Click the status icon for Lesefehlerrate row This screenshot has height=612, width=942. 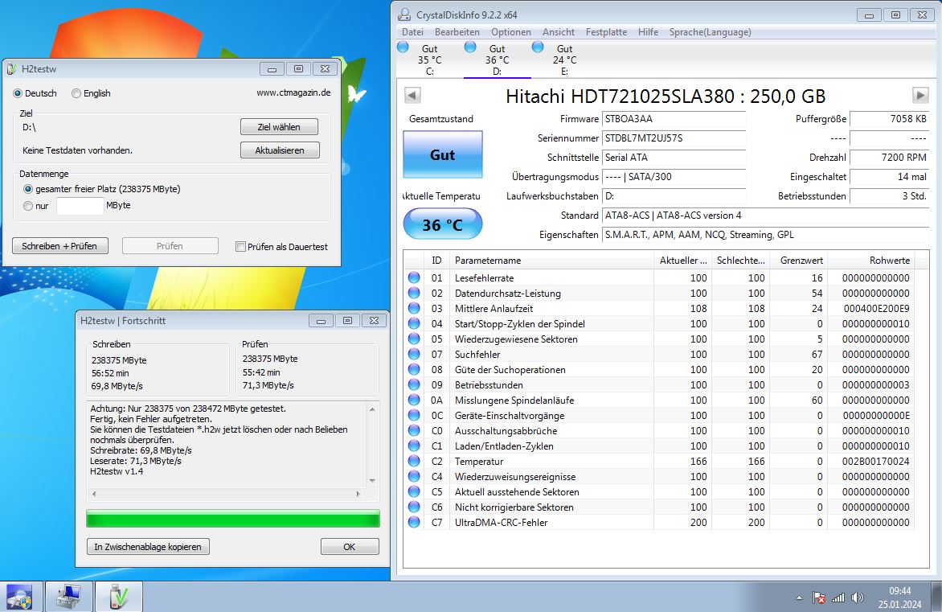point(414,277)
